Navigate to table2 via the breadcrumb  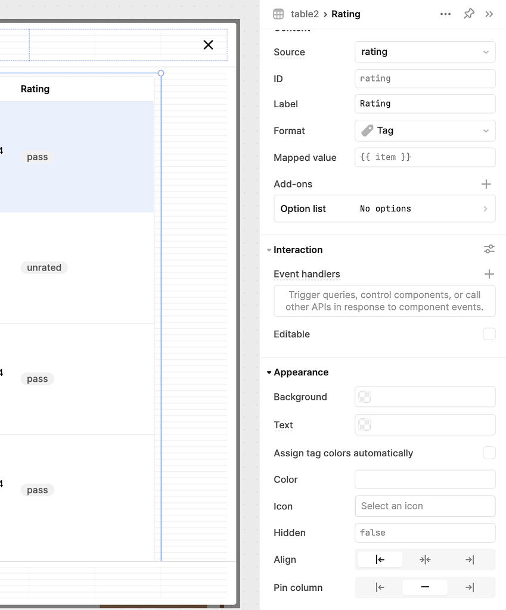click(x=305, y=14)
